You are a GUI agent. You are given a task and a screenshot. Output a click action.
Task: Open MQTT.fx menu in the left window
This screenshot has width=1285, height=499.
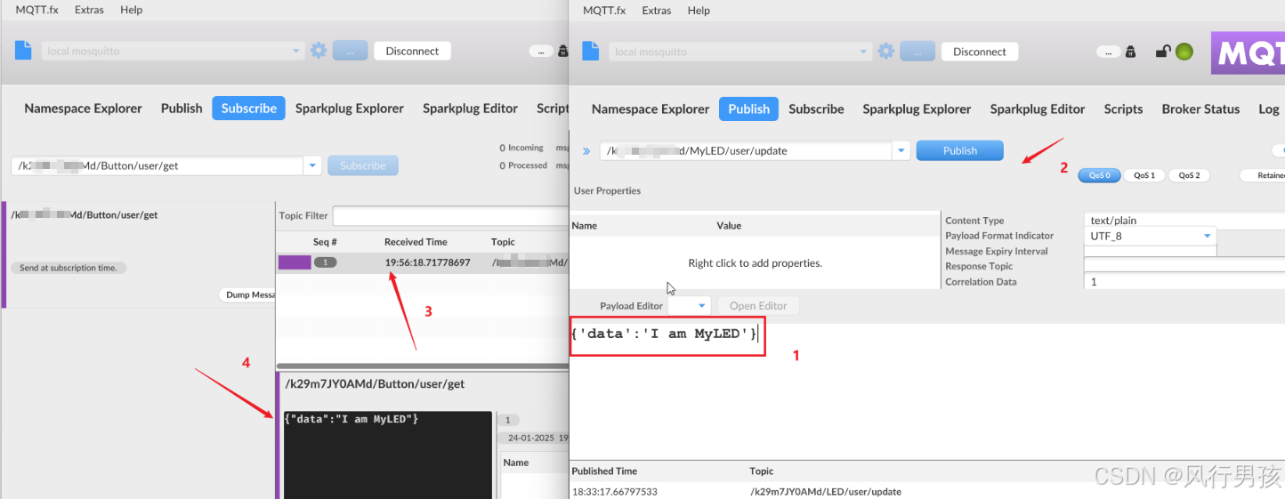point(35,10)
